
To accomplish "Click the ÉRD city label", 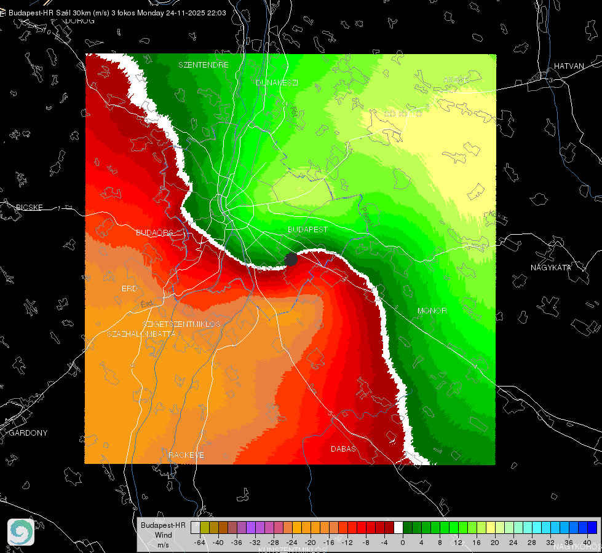I will (x=129, y=289).
